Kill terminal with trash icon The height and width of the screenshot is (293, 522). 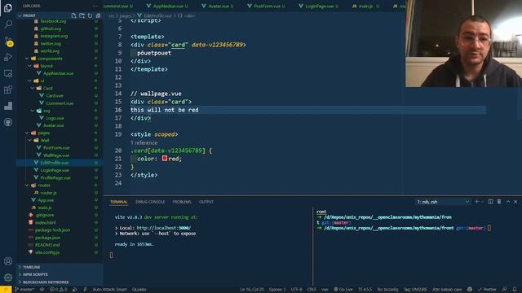tap(499, 202)
